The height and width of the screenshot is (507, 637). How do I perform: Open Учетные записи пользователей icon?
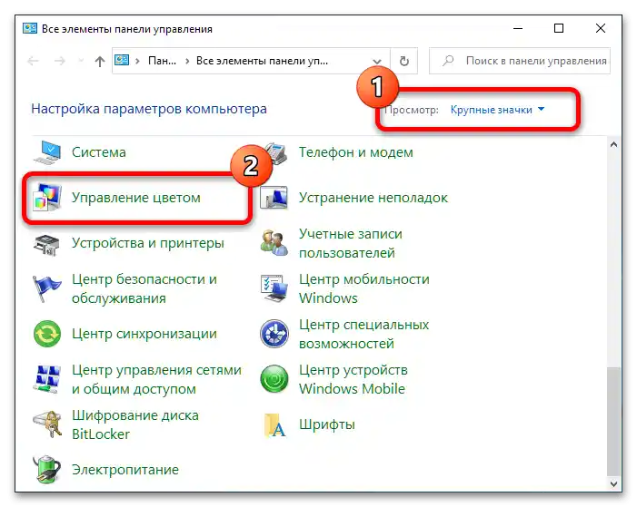tap(274, 243)
